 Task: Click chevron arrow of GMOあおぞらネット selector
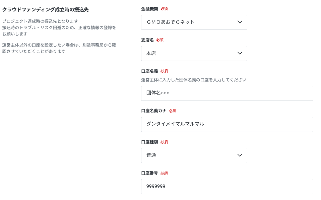pos(240,22)
